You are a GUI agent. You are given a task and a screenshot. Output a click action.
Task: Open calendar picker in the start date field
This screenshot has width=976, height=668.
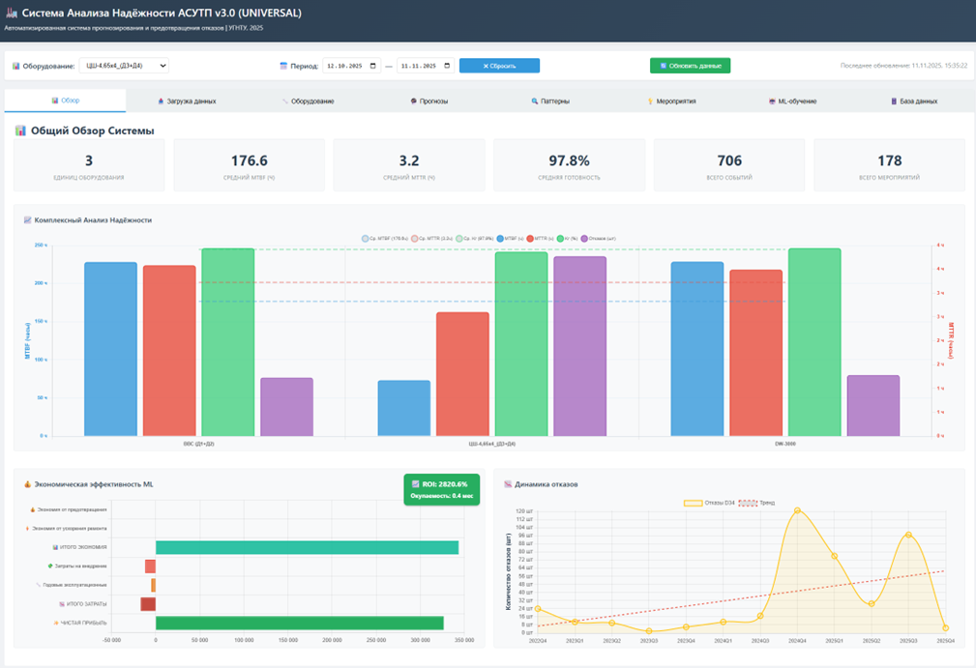coord(373,66)
